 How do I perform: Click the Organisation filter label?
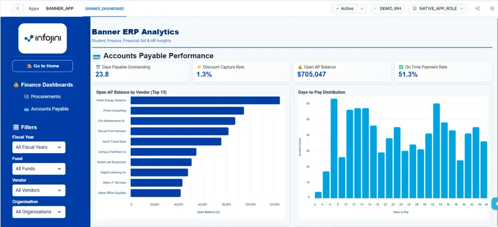tap(25, 202)
